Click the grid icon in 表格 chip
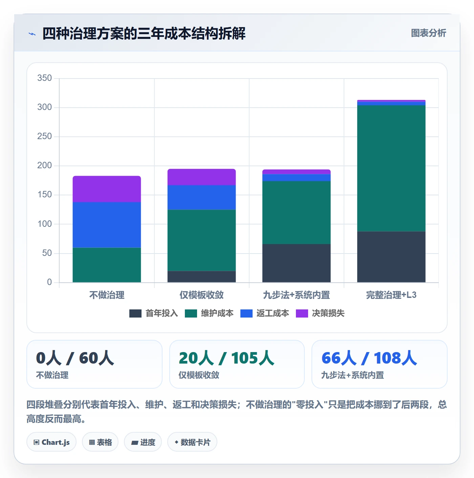 (92, 442)
